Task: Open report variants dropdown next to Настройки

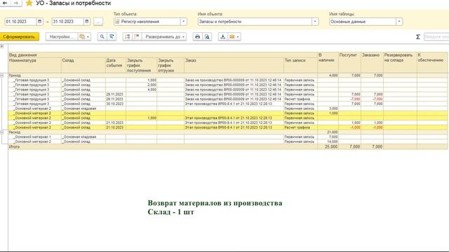Action: 84,36
